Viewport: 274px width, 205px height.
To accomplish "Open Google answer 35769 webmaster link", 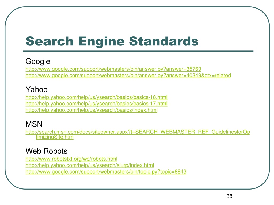I will tap(113, 69).
